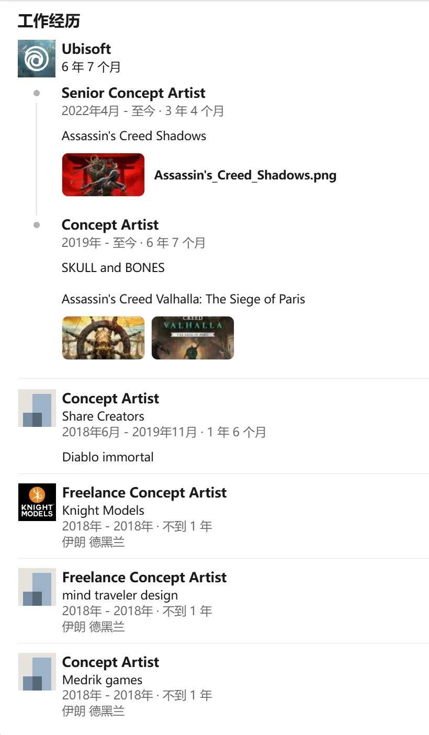Image resolution: width=429 pixels, height=735 pixels.
Task: Open Assassin's Creed Shadows image thumbnail
Action: (x=104, y=175)
